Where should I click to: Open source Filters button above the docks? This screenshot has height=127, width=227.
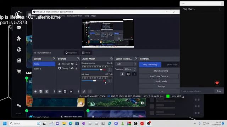86,53
